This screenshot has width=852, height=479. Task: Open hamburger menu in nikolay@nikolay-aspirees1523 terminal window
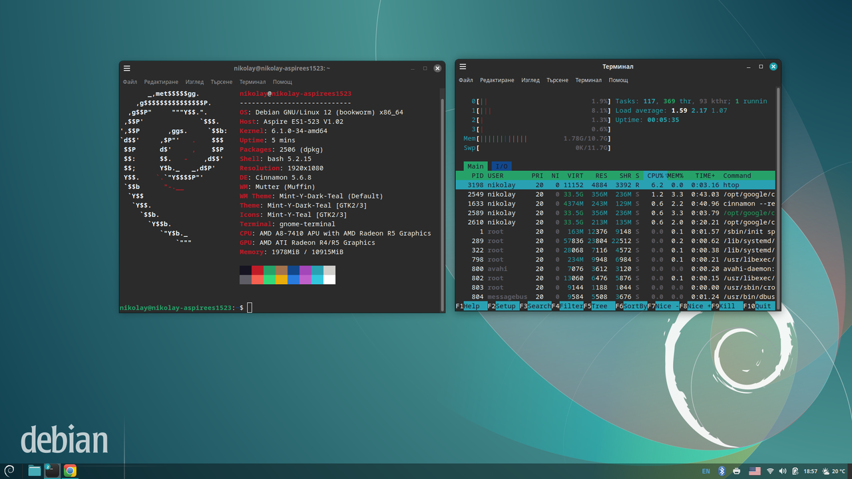(126, 68)
